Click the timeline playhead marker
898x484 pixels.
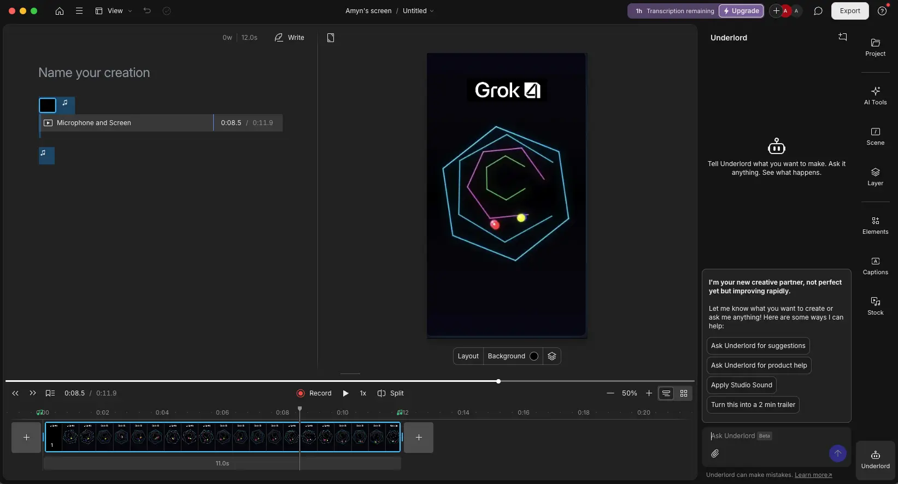(x=300, y=409)
